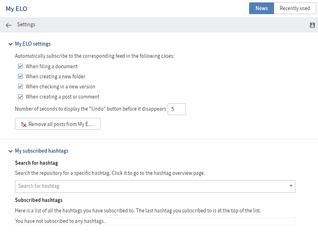The height and width of the screenshot is (233, 318).
Task: Click the My ELO title
Action: click(x=17, y=9)
